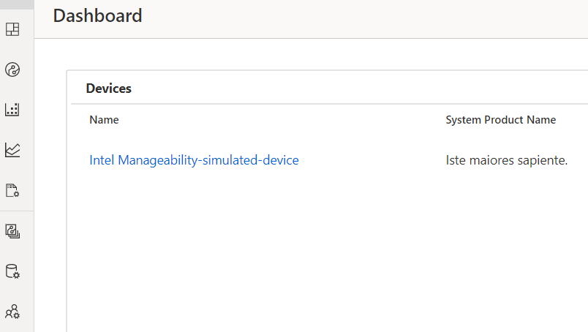Select the line chart icon in sidebar
Screen dimensions: 588x332
coord(12,150)
